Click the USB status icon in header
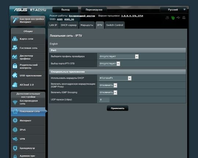This screenshot has width=198, height=158. tap(178, 18)
